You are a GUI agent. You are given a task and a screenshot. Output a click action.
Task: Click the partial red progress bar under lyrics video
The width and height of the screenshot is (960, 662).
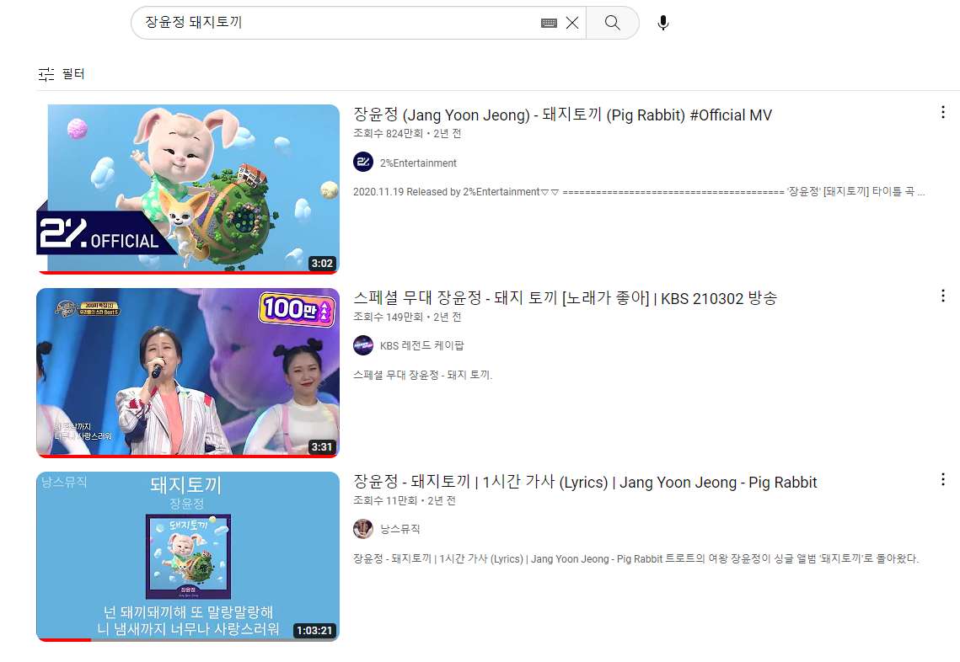(64, 639)
